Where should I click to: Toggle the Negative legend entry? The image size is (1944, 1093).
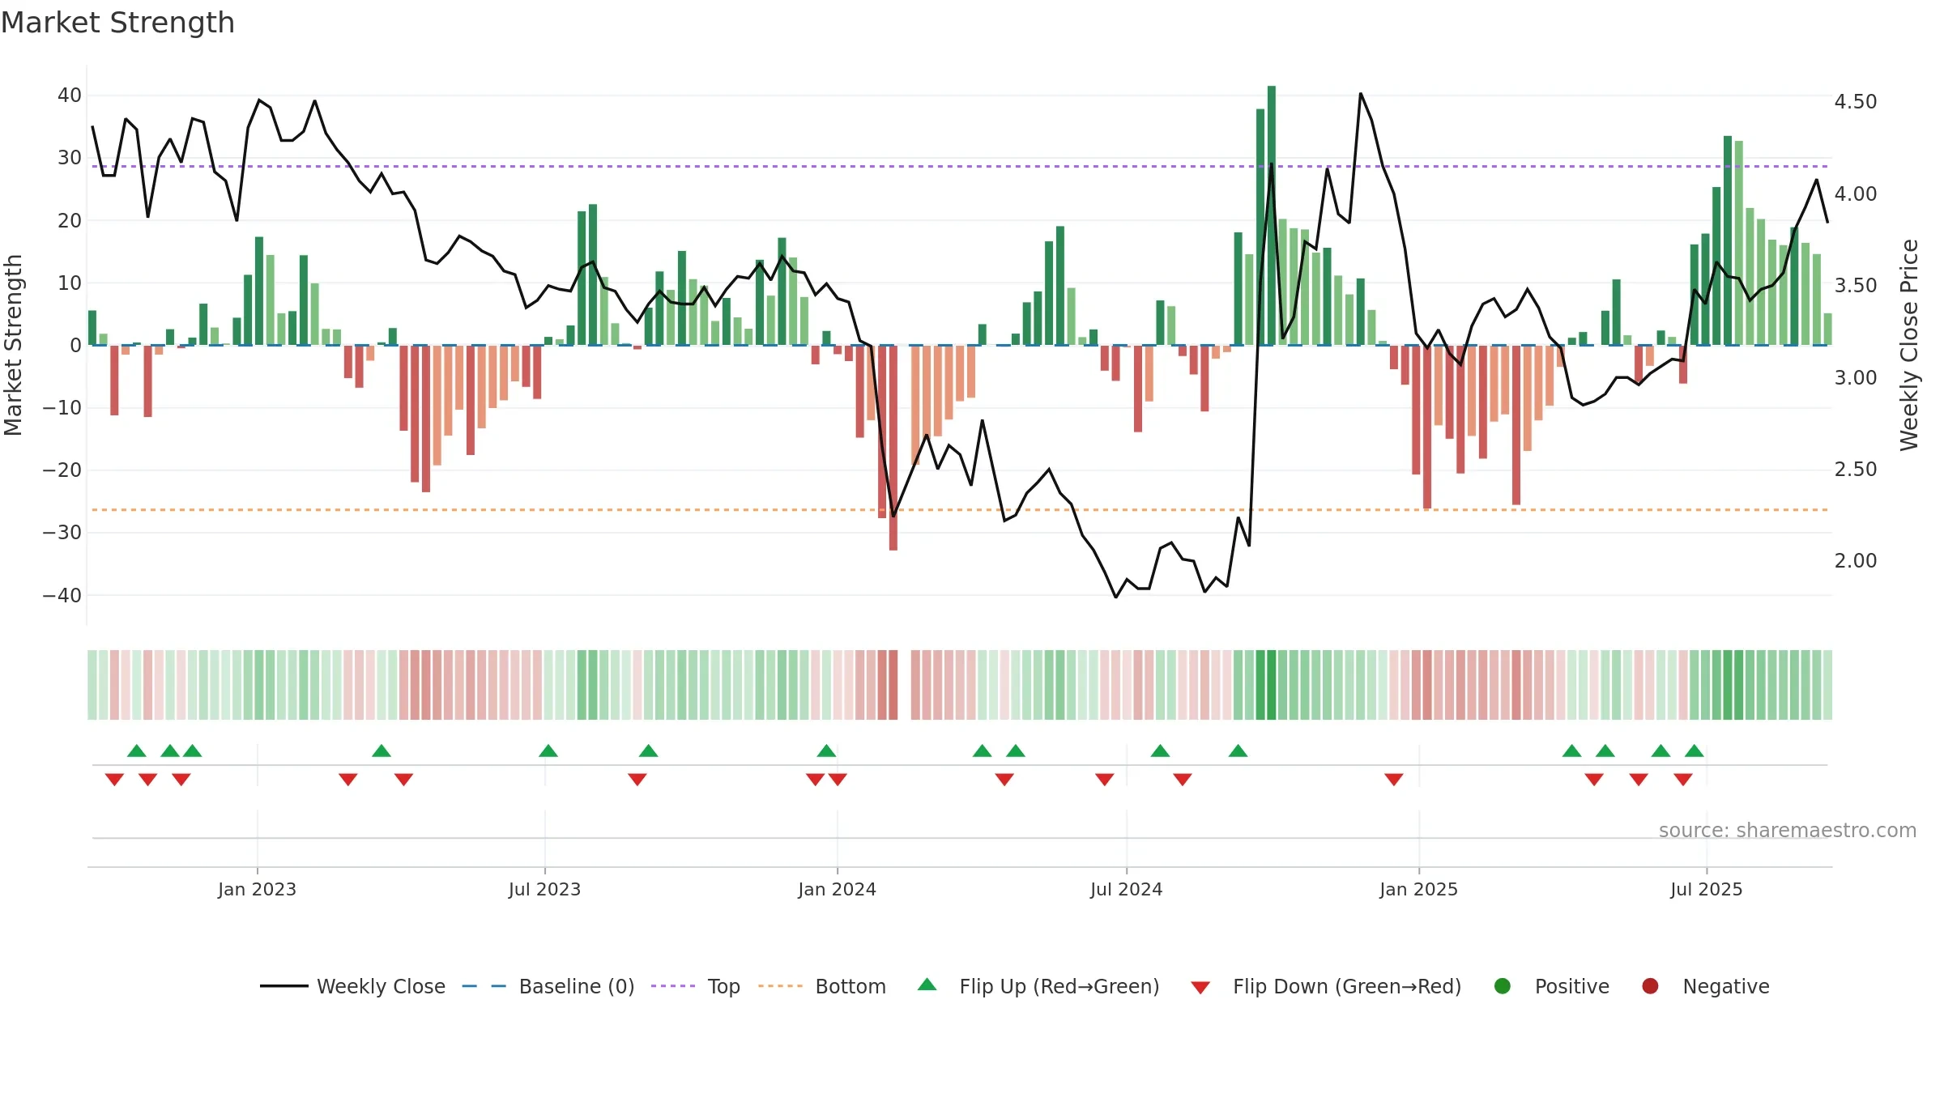pos(1705,986)
